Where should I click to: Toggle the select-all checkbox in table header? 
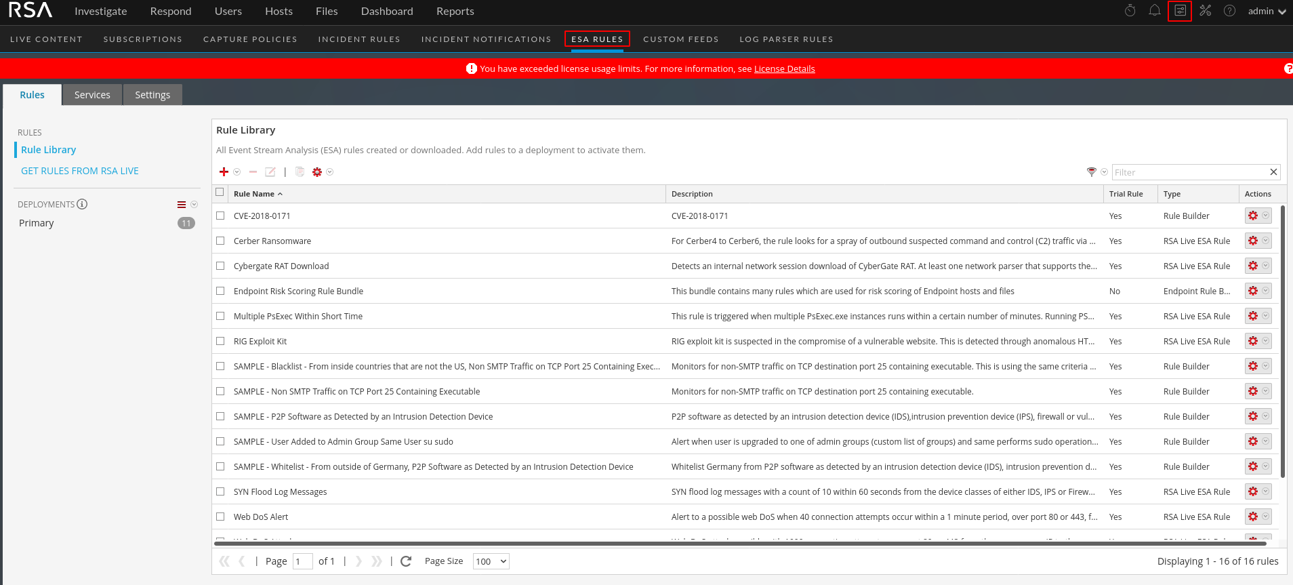click(220, 193)
